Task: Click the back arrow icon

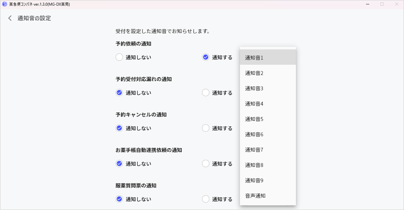Action: [10, 18]
